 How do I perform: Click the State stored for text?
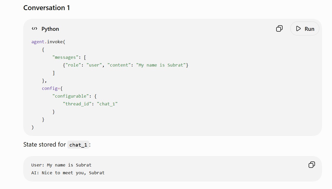tap(45, 144)
